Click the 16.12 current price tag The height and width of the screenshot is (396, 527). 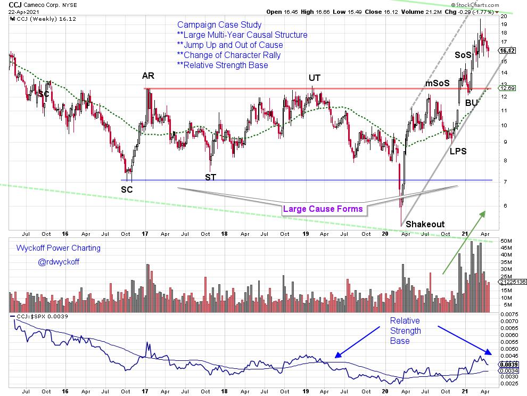point(507,51)
